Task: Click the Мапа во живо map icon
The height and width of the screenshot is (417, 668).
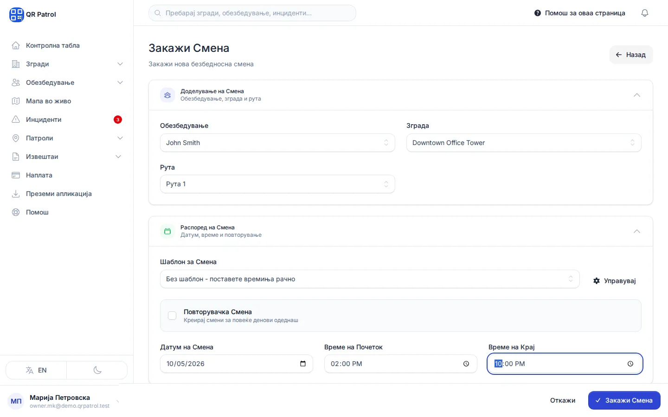Action: 16,101
